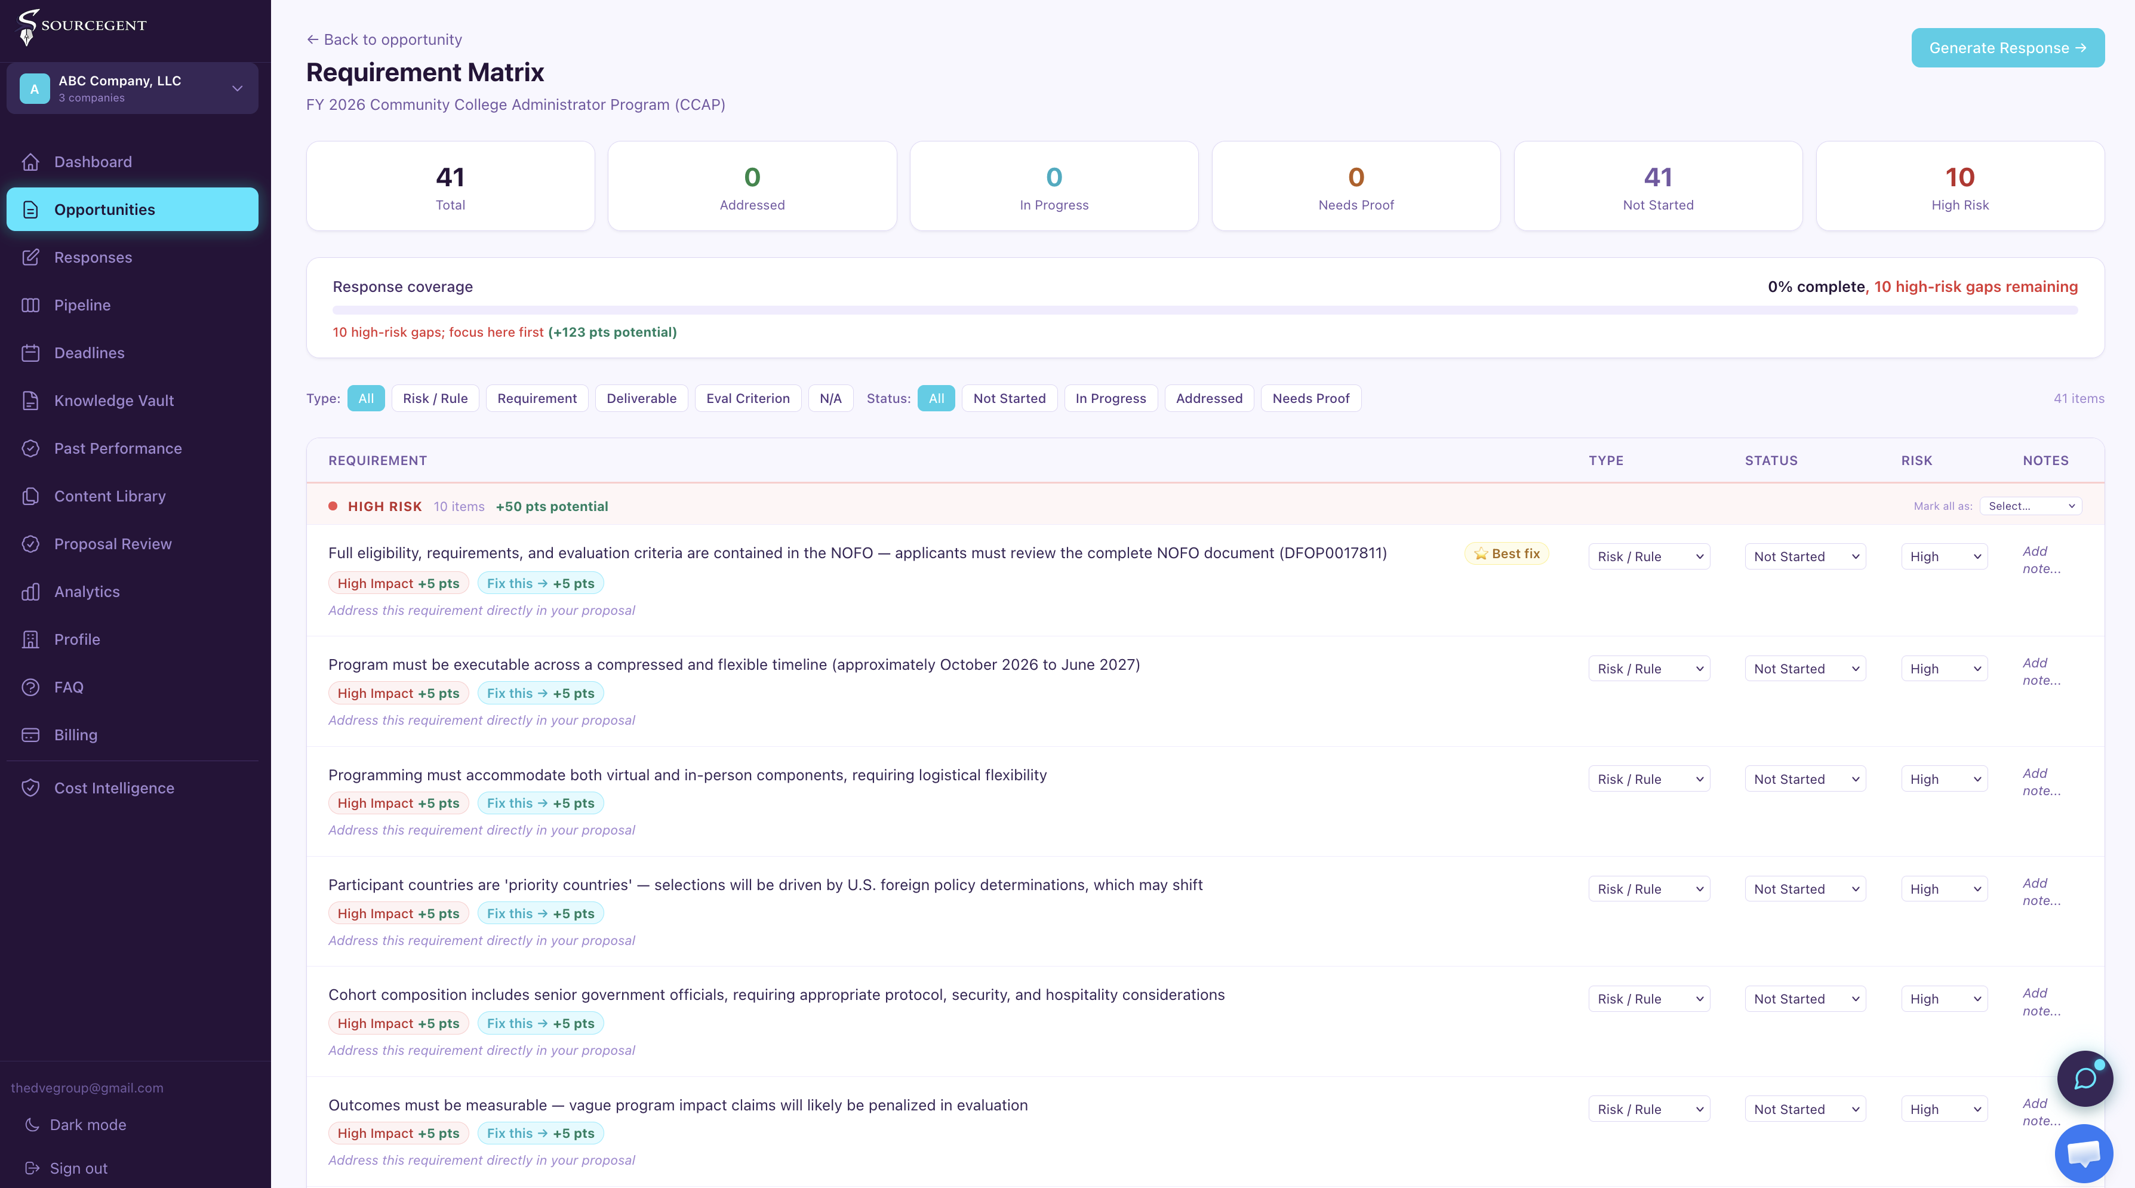Click the Opportunities document icon
Image resolution: width=2135 pixels, height=1188 pixels.
[30, 210]
